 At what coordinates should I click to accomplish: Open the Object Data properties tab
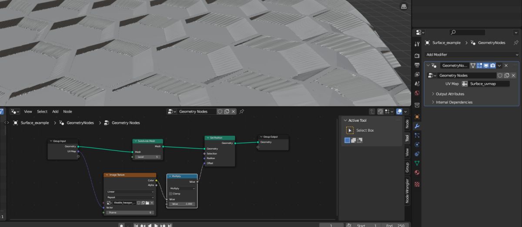point(417,163)
